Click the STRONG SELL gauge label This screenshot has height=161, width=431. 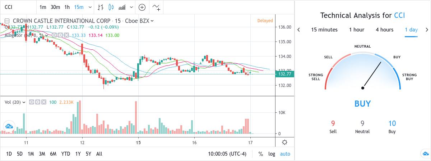pyautogui.click(x=316, y=77)
